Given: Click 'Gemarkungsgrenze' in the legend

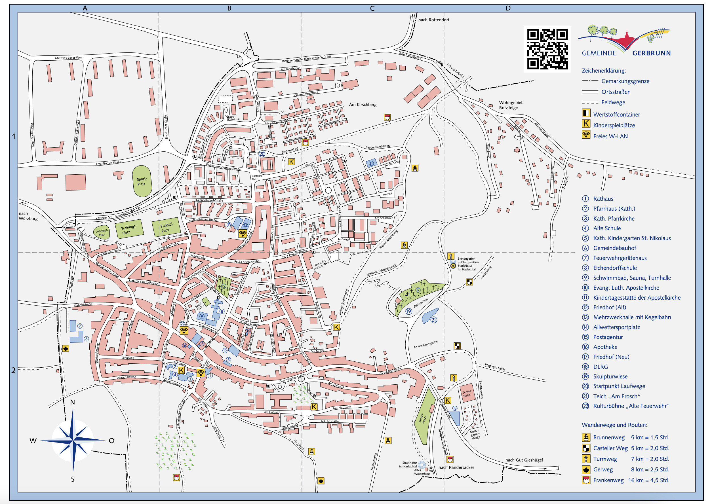Looking at the screenshot, I should point(625,81).
